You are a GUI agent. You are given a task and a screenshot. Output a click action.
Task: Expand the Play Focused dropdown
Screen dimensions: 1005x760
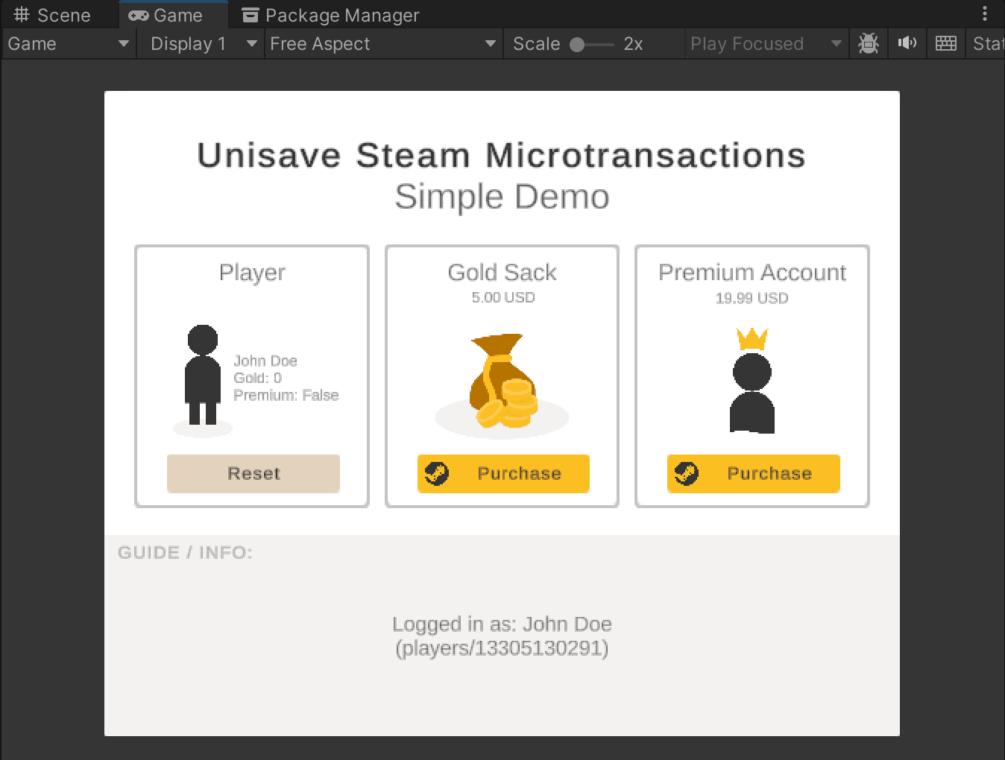765,44
